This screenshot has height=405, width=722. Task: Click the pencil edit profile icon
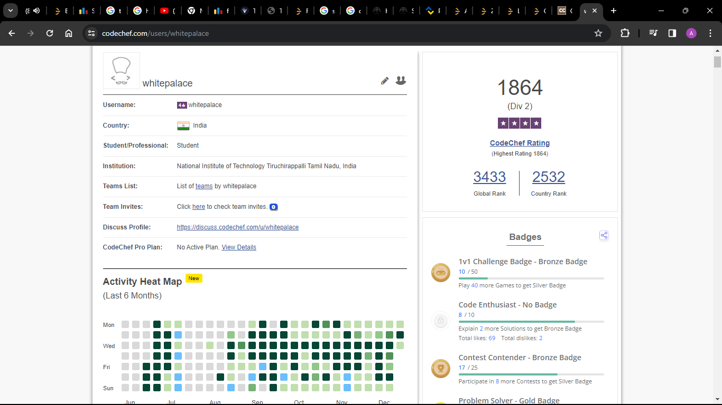click(x=385, y=81)
